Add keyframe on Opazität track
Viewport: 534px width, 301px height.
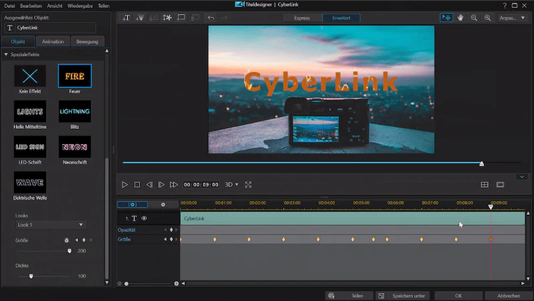[172, 230]
